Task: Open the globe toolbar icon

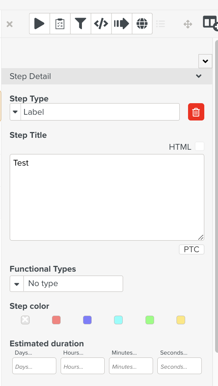Action: tap(142, 23)
